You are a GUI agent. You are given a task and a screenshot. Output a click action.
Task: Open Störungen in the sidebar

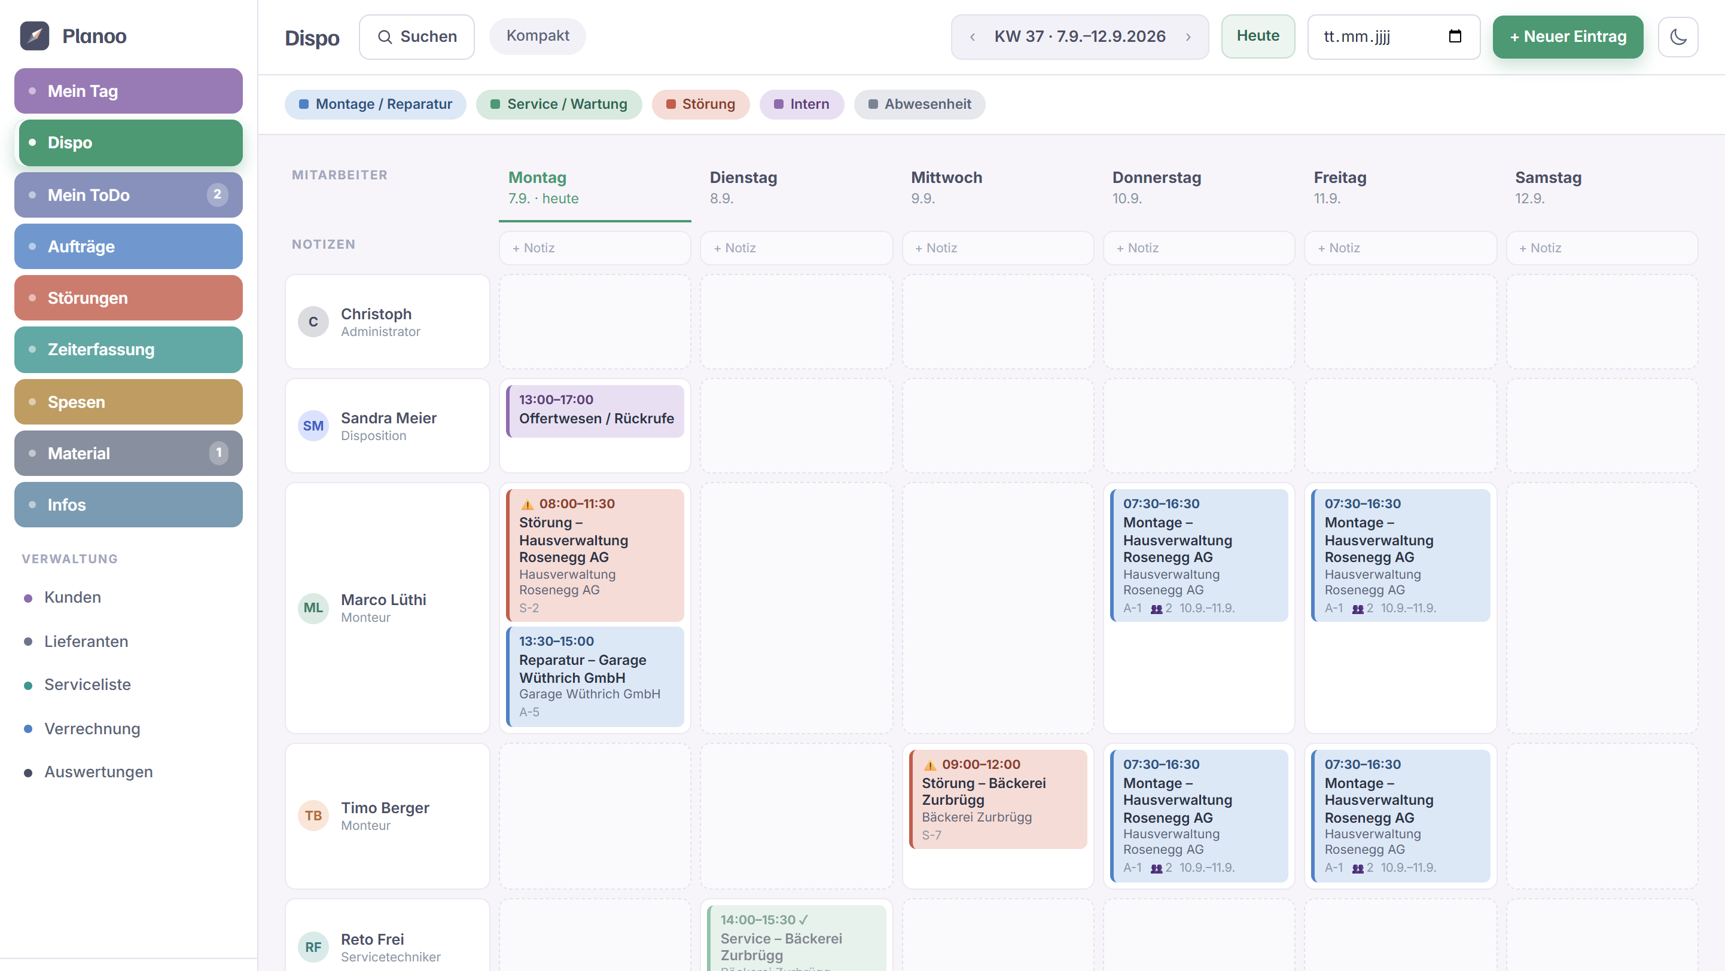pos(129,298)
